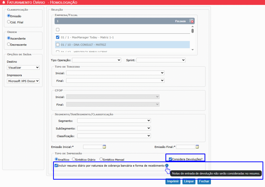Toggle the Considera Devoluções checkbox
This screenshot has height=187, width=265.
(x=170, y=159)
